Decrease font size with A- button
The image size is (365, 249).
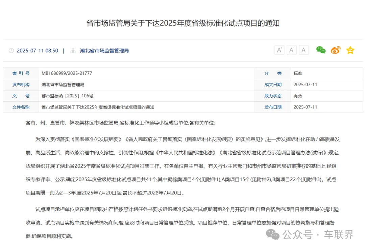pos(291,50)
